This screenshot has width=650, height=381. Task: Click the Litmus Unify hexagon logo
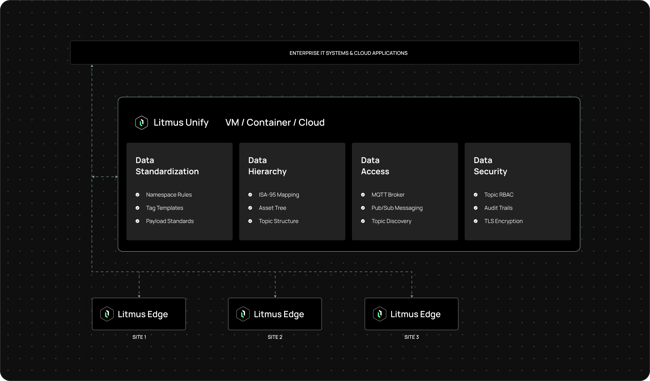(x=141, y=122)
